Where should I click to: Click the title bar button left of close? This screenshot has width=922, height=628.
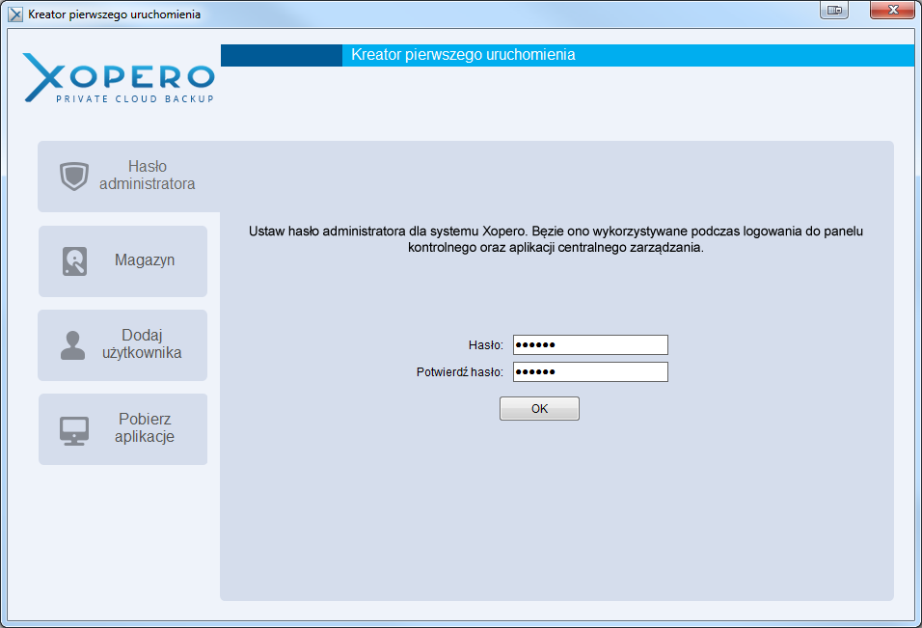pos(834,11)
